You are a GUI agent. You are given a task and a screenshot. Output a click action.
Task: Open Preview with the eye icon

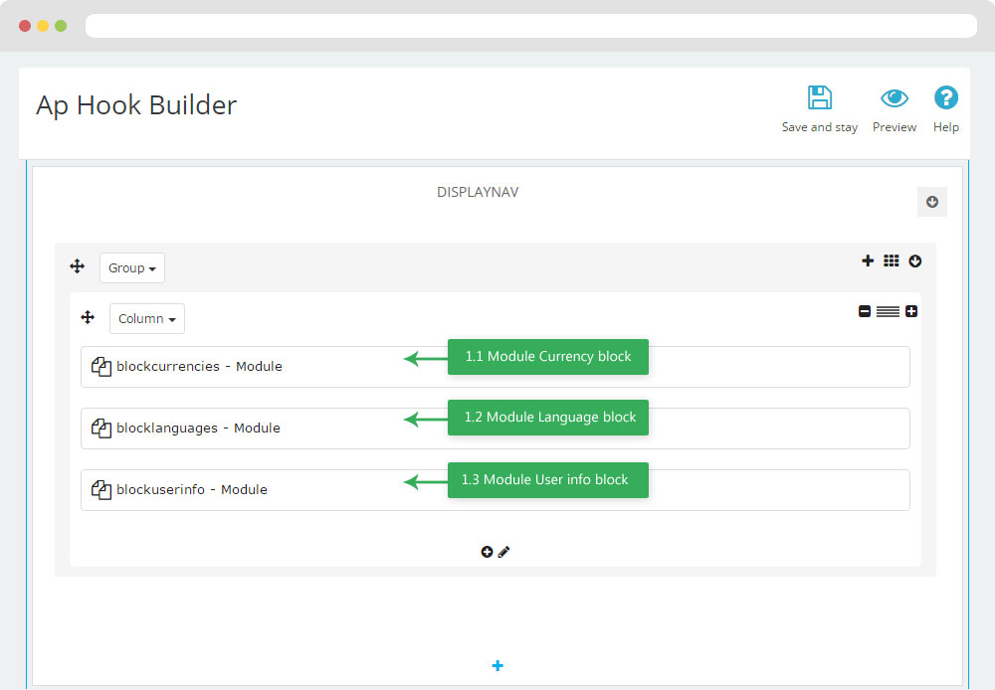tap(895, 97)
